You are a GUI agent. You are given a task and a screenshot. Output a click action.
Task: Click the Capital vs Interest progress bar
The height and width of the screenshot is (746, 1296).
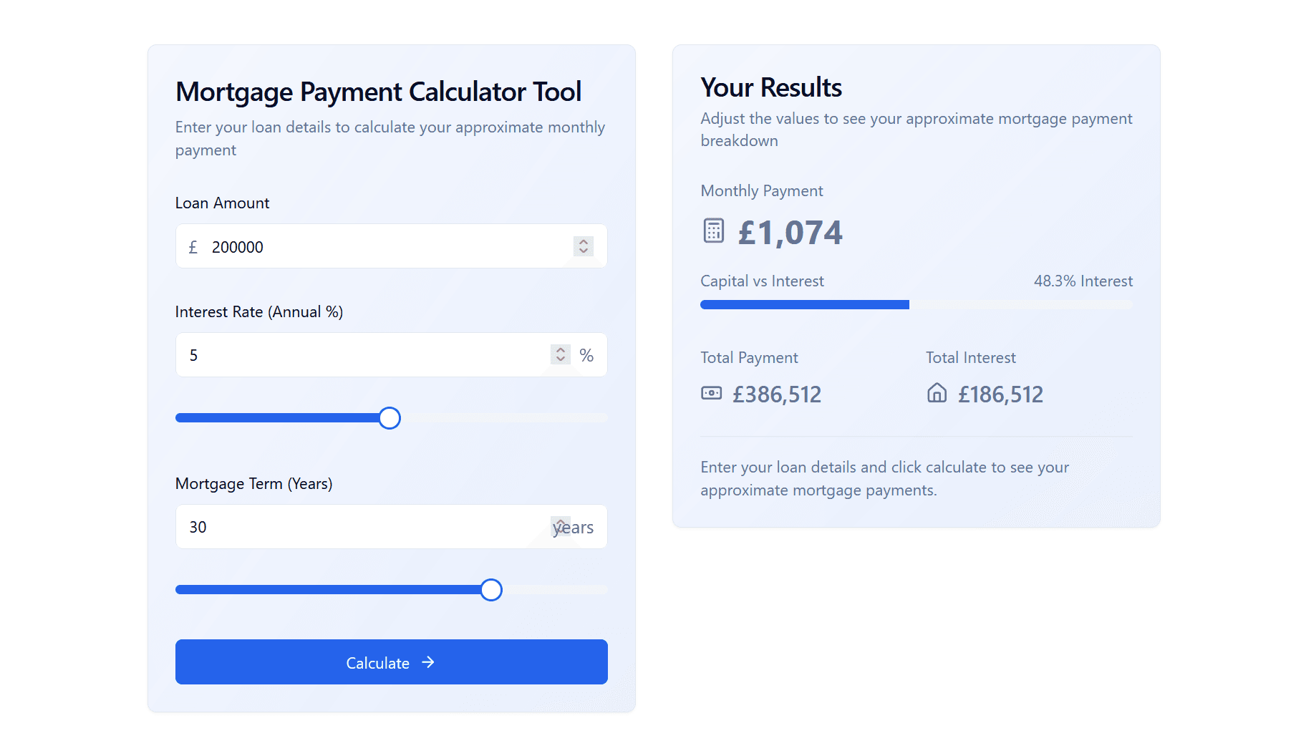click(916, 305)
